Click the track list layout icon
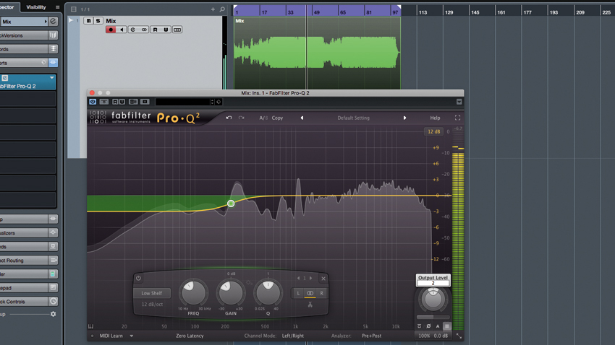The height and width of the screenshot is (345, 615). click(x=73, y=9)
